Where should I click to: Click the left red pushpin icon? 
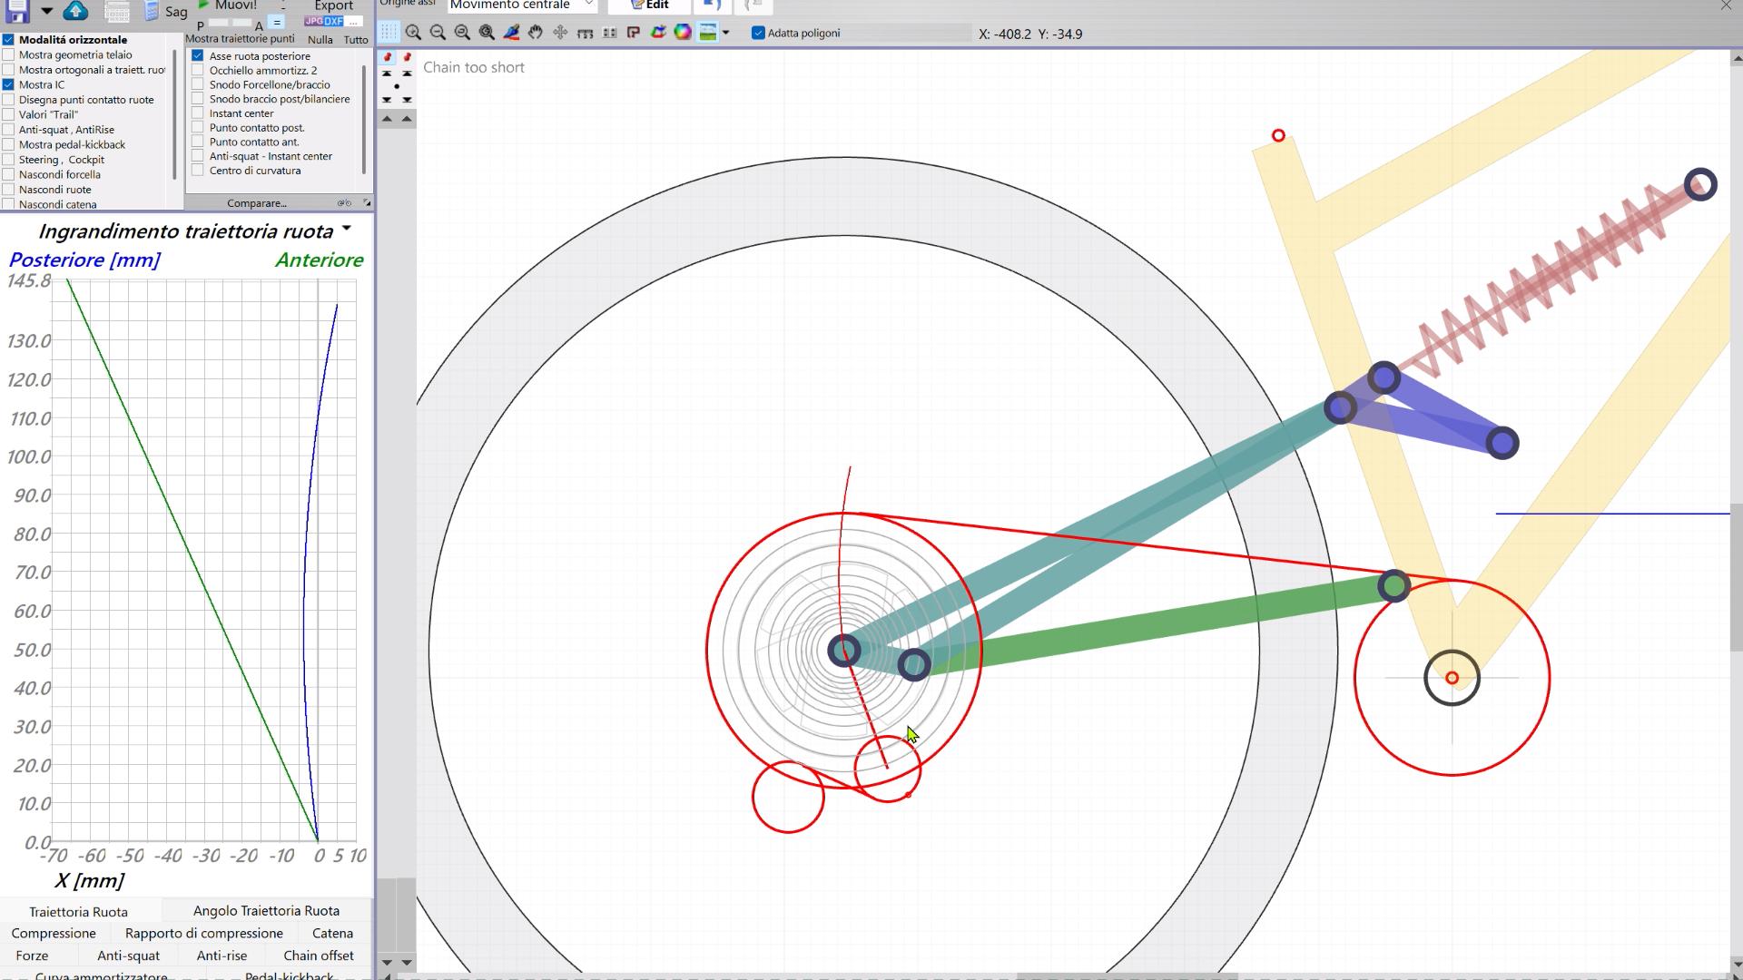(388, 57)
